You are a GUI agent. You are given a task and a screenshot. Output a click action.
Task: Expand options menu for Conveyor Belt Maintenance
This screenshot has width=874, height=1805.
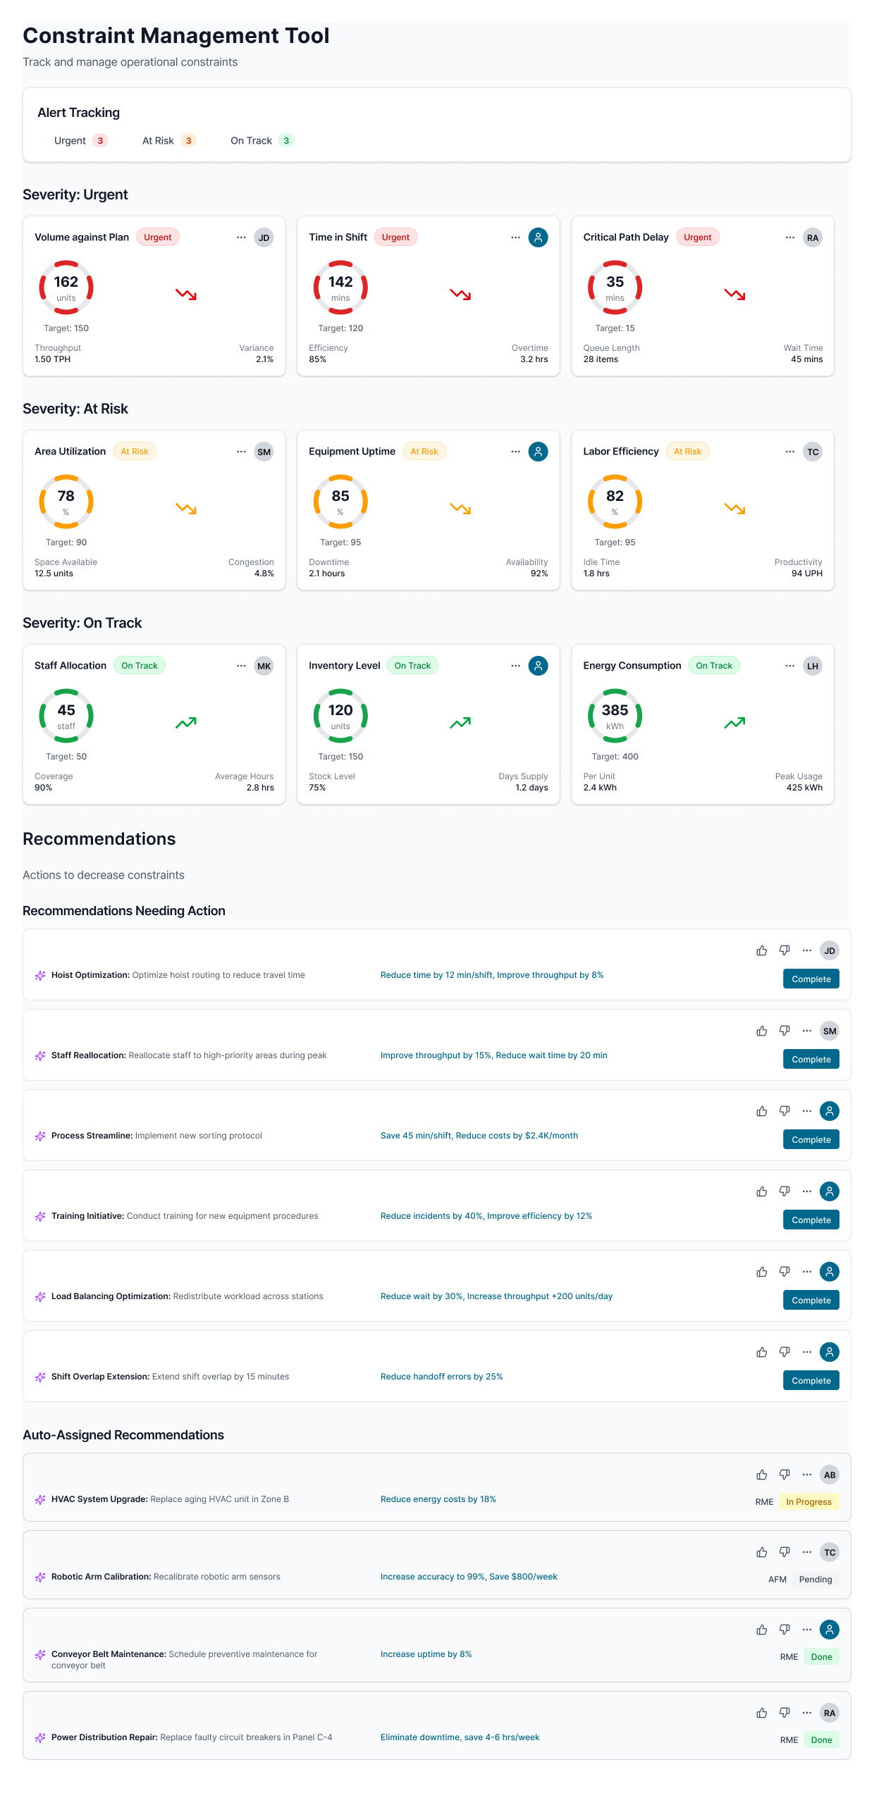807,1630
